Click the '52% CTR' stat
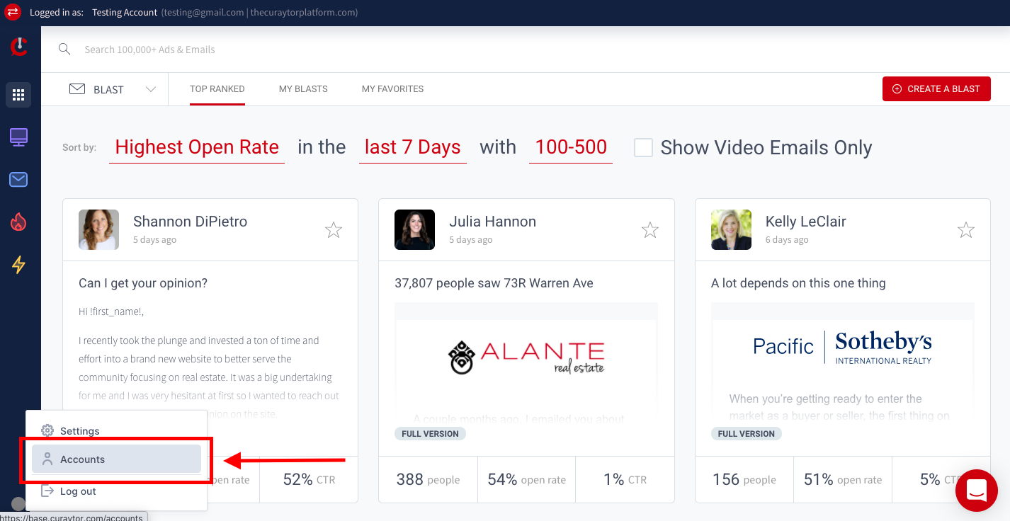Screen dimensions: 1010x521 pyautogui.click(x=309, y=479)
